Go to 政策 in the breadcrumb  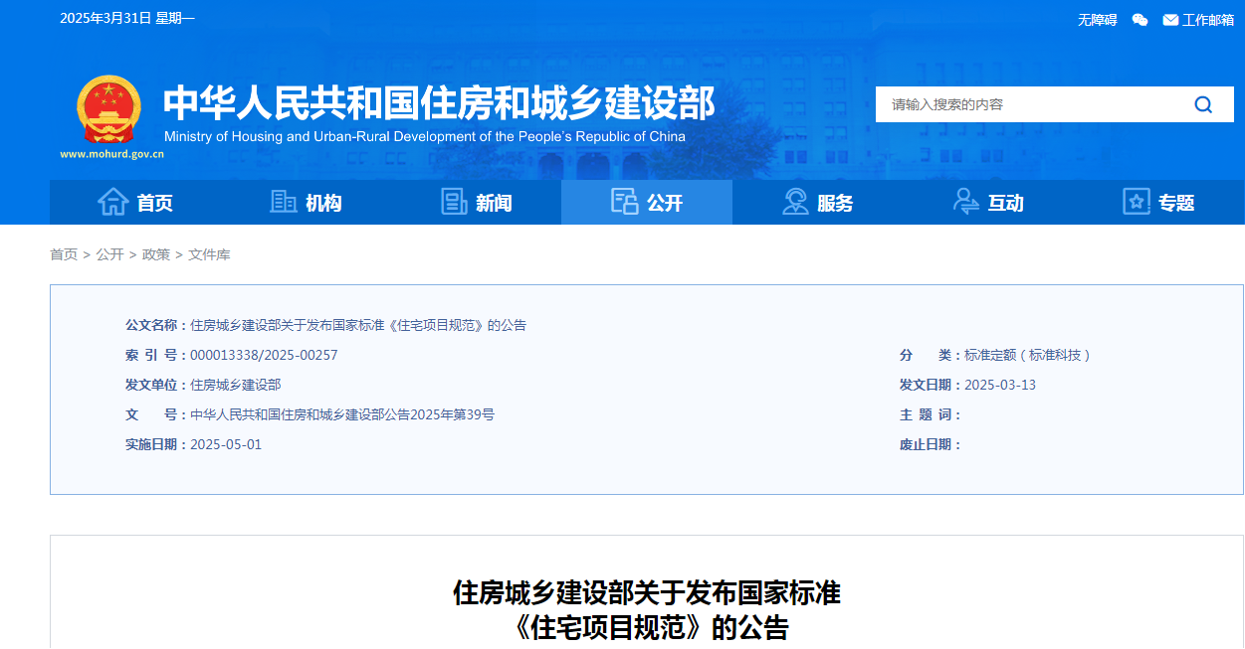click(156, 254)
